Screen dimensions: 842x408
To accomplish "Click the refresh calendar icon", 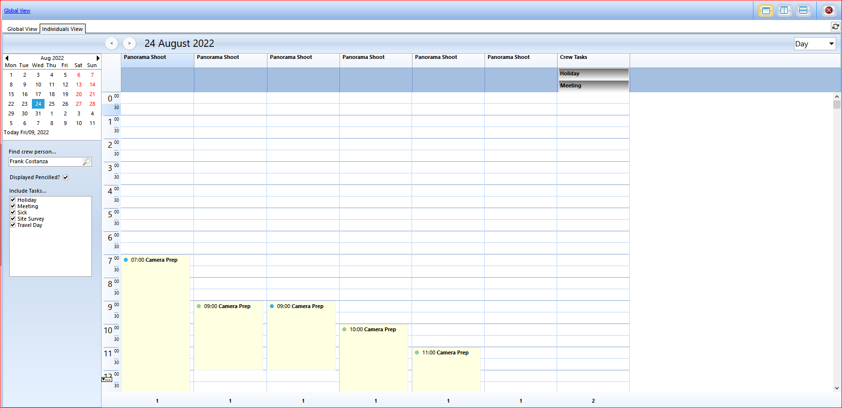I will (x=835, y=27).
